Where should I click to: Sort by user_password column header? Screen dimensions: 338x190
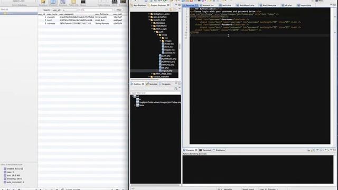coord(77,14)
